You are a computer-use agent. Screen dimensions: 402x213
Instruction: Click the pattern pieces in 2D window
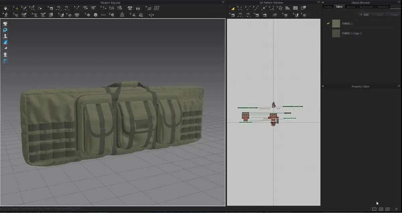[271, 114]
